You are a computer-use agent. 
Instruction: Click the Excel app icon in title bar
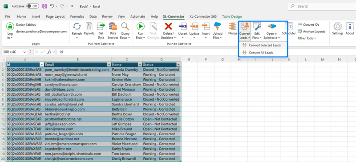(5, 6)
